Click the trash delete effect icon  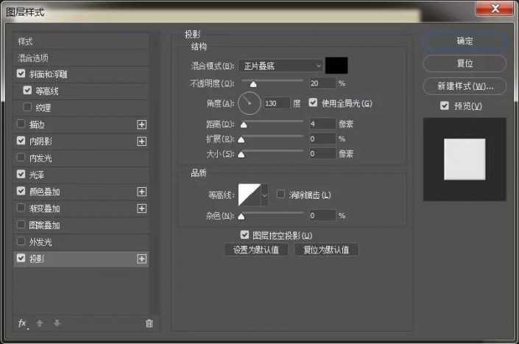pos(149,323)
